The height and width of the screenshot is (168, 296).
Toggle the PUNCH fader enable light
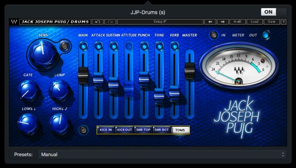pyautogui.click(x=144, y=46)
